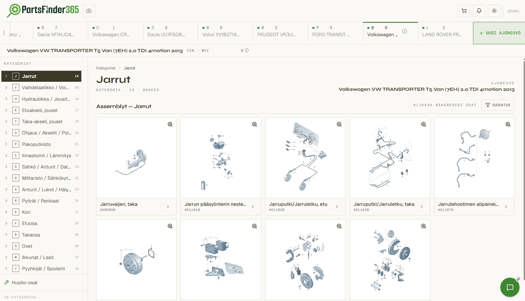The image size is (525, 301).
Task: Switch to Dacia VF1HJD4 vehicle tab
Action: pos(60,31)
